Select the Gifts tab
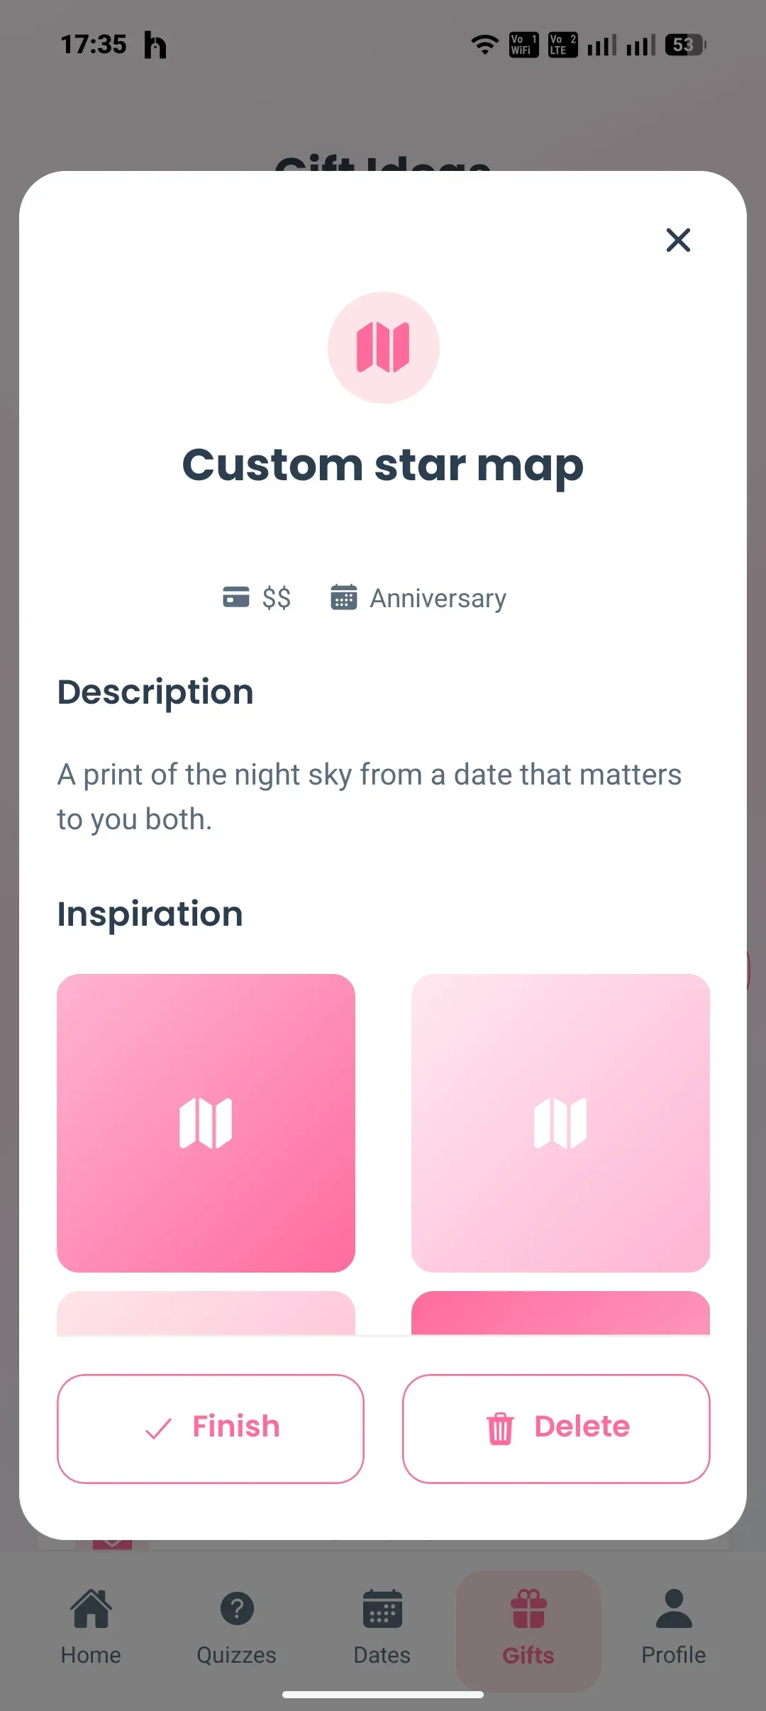The image size is (766, 1711). [528, 1630]
